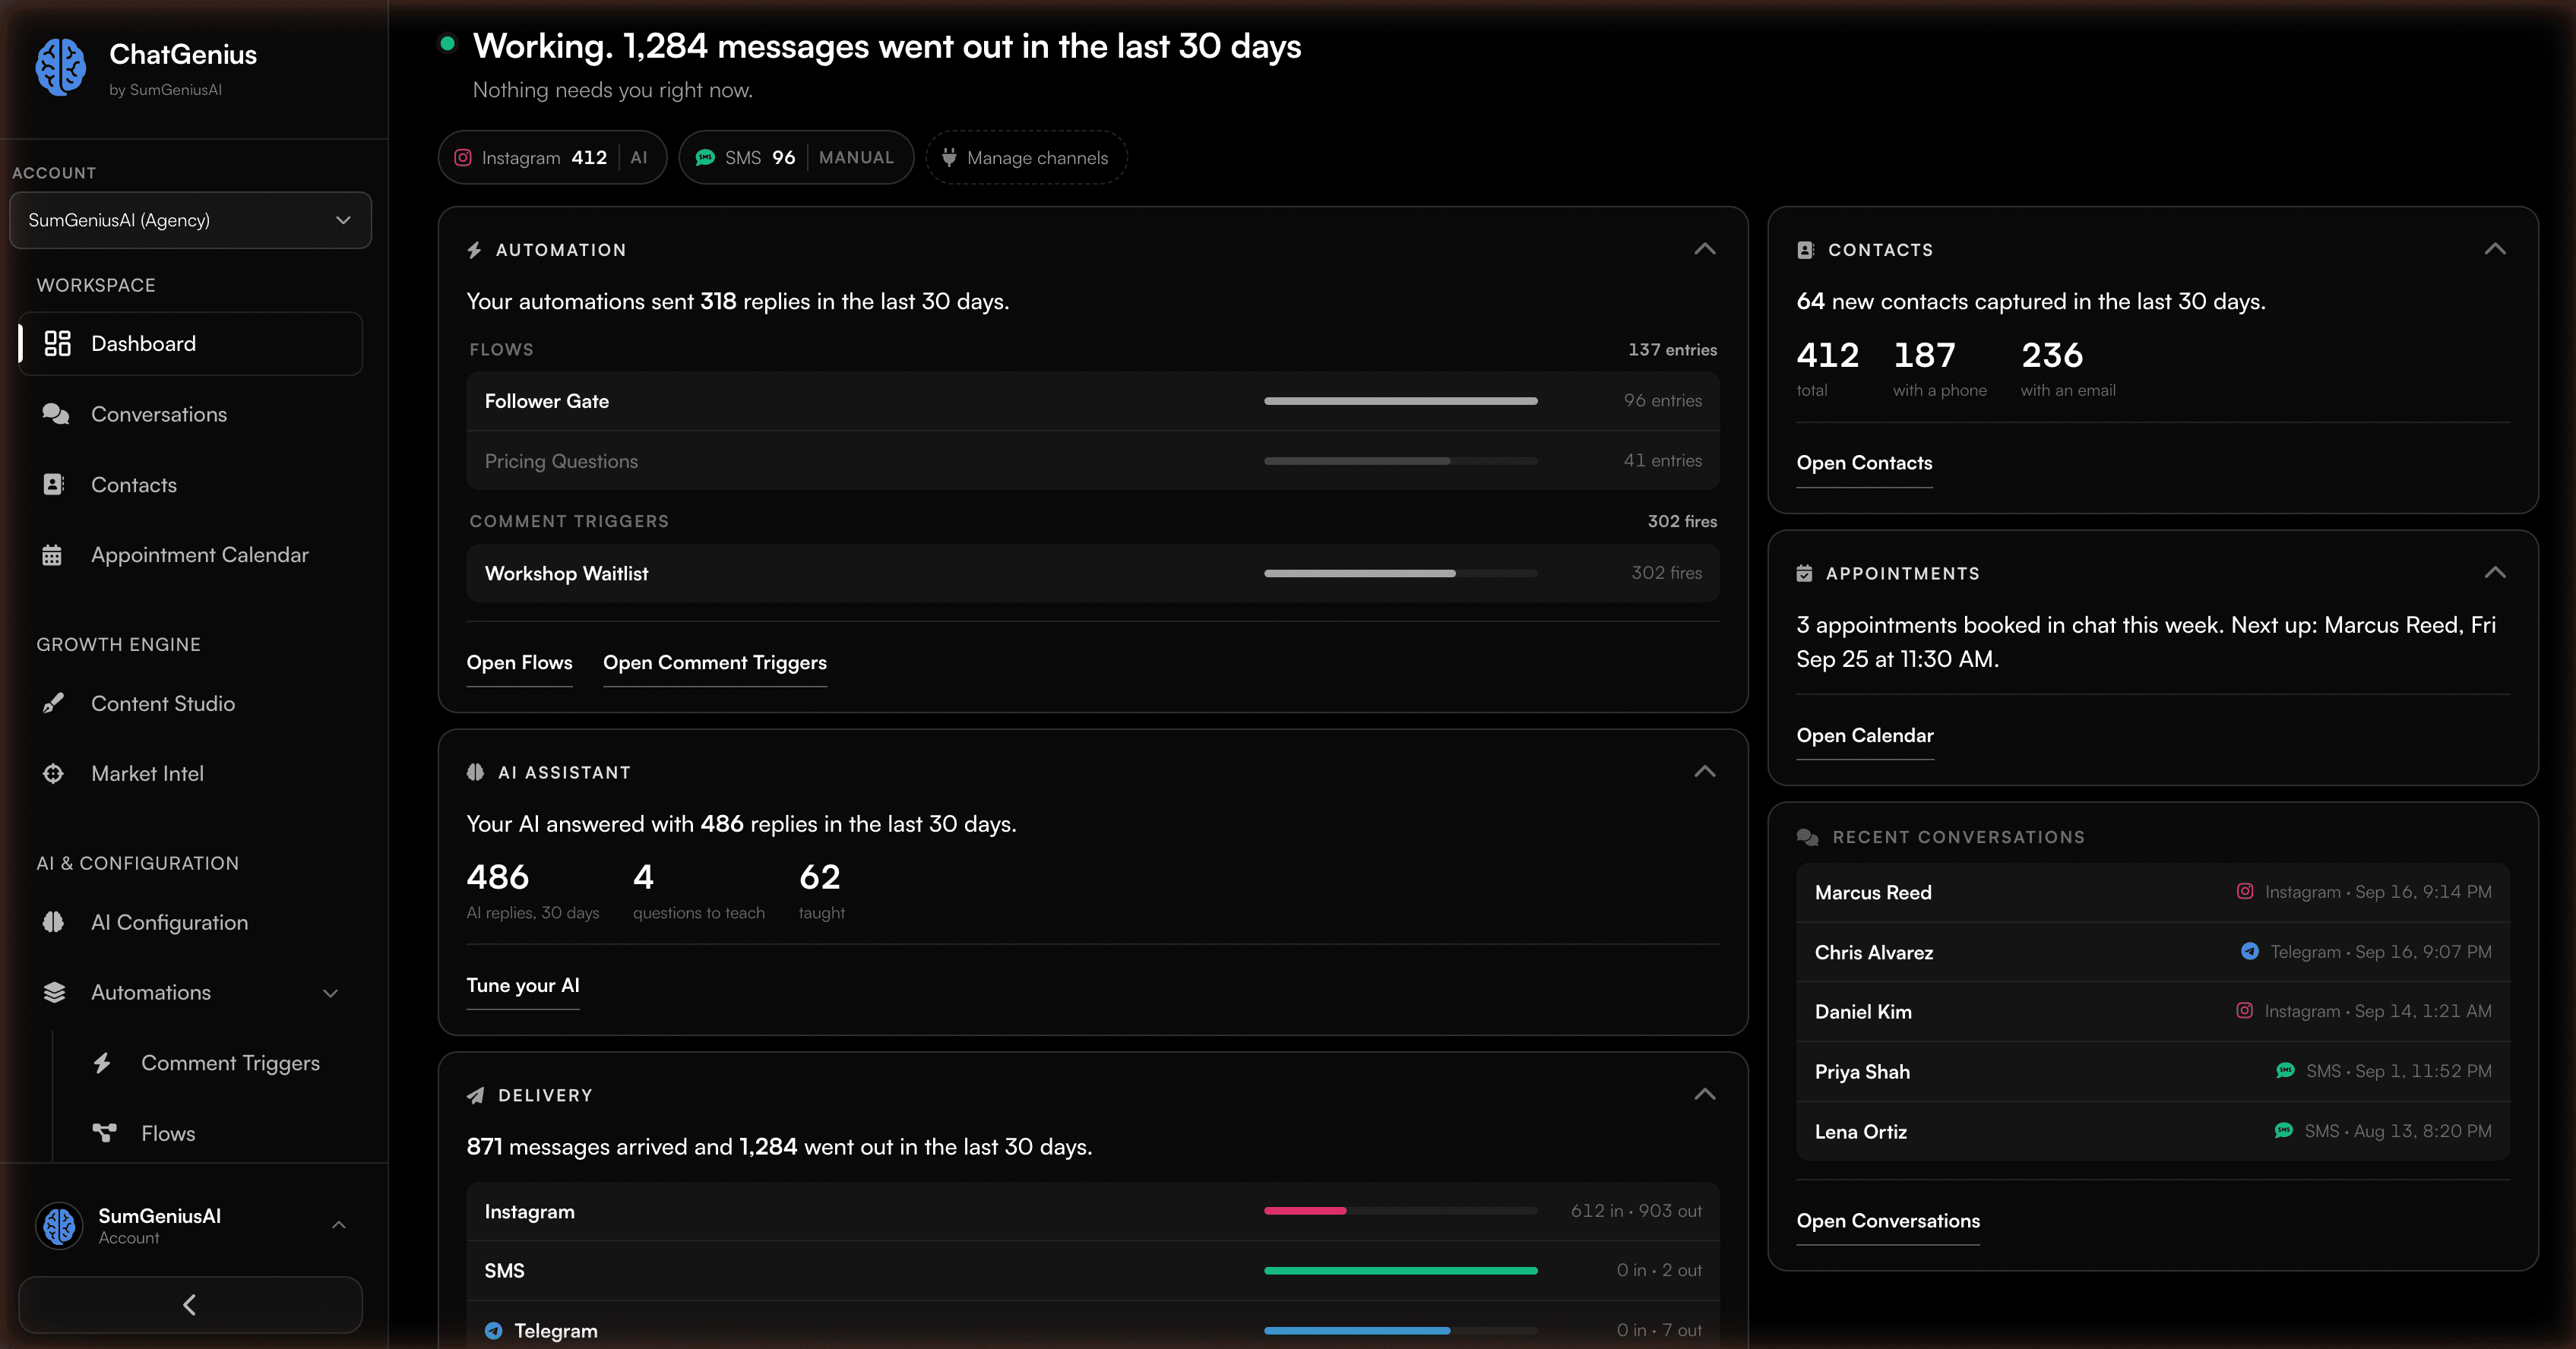The image size is (2576, 1349).
Task: Collapse the Appointments card chevron
Action: click(x=2495, y=573)
